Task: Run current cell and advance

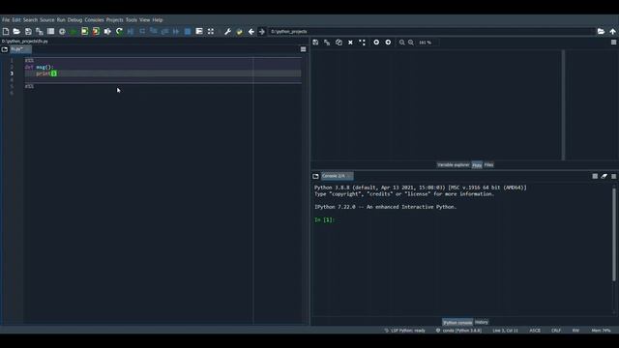Action: click(96, 32)
